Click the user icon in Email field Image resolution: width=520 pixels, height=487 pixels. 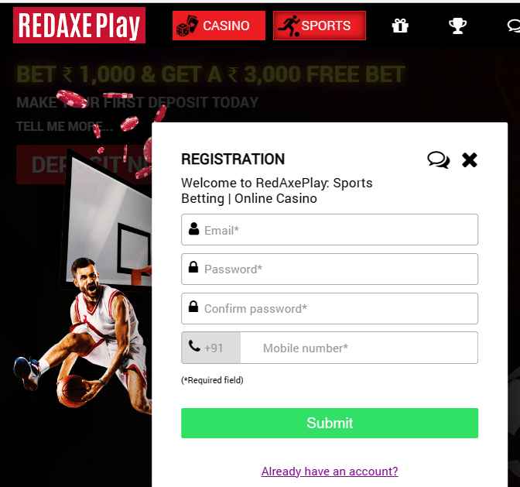[x=193, y=229]
